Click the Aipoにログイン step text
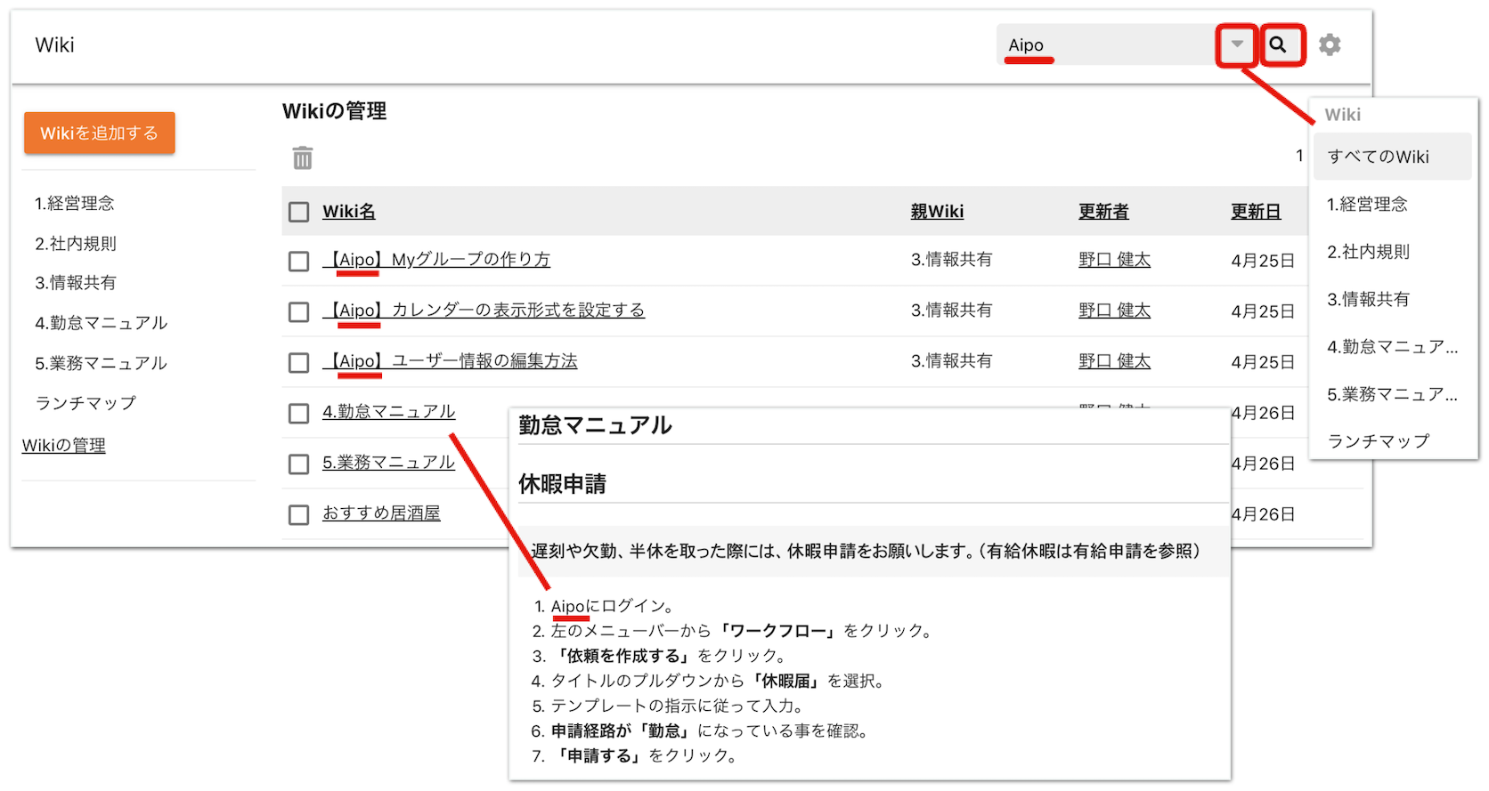The width and height of the screenshot is (1489, 791). [x=613, y=606]
